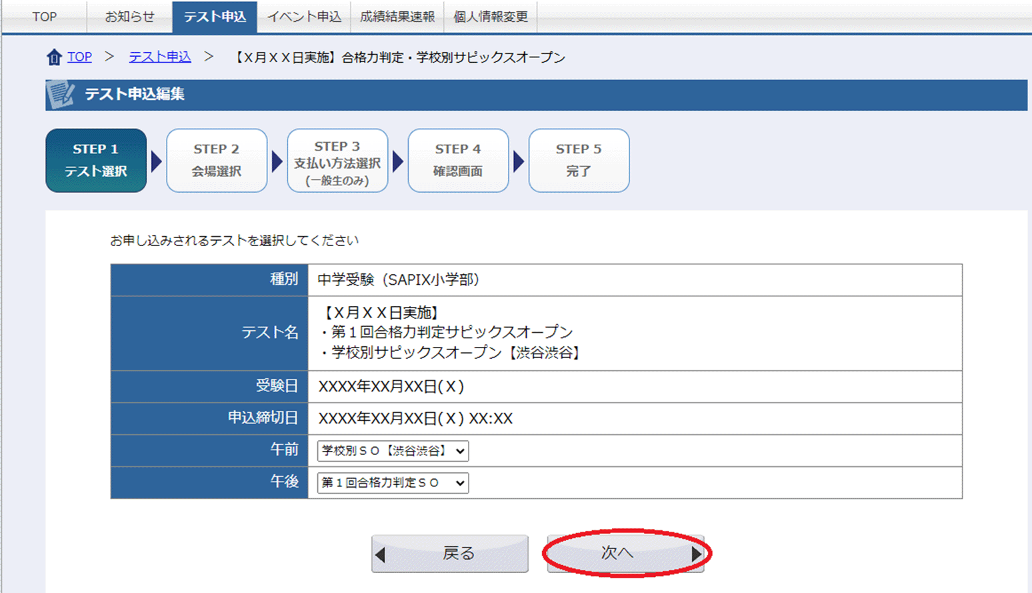This screenshot has height=593, width=1032.
Task: Open the お知らせ tab
Action: click(x=129, y=17)
